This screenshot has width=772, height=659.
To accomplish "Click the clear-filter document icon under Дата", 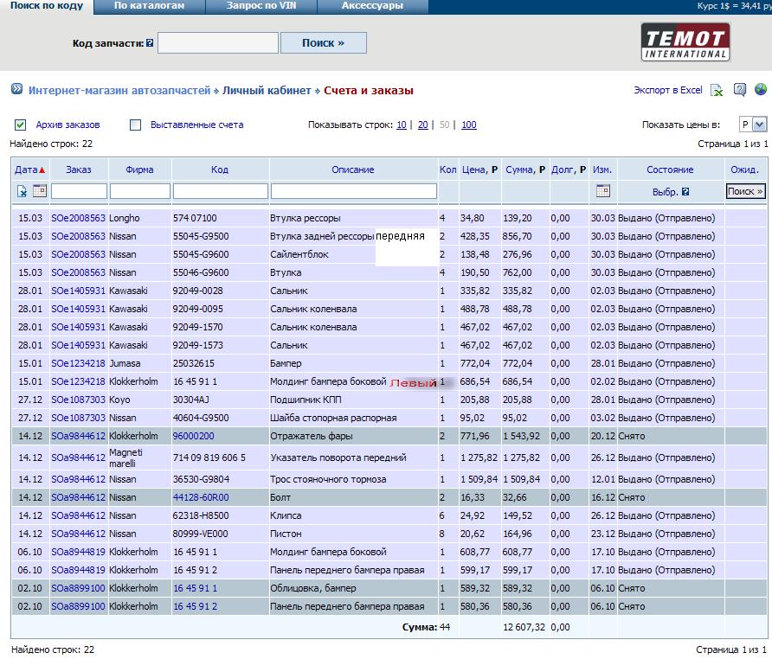I will (23, 191).
